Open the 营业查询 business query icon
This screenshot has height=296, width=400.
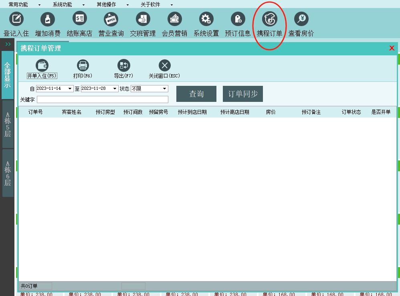(111, 19)
